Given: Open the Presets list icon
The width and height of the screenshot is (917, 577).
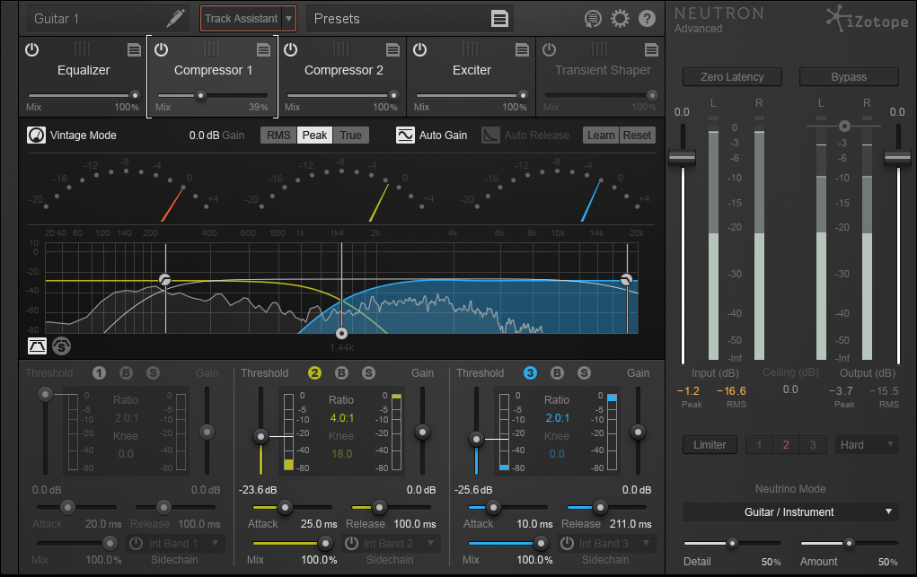Looking at the screenshot, I should click(x=499, y=19).
